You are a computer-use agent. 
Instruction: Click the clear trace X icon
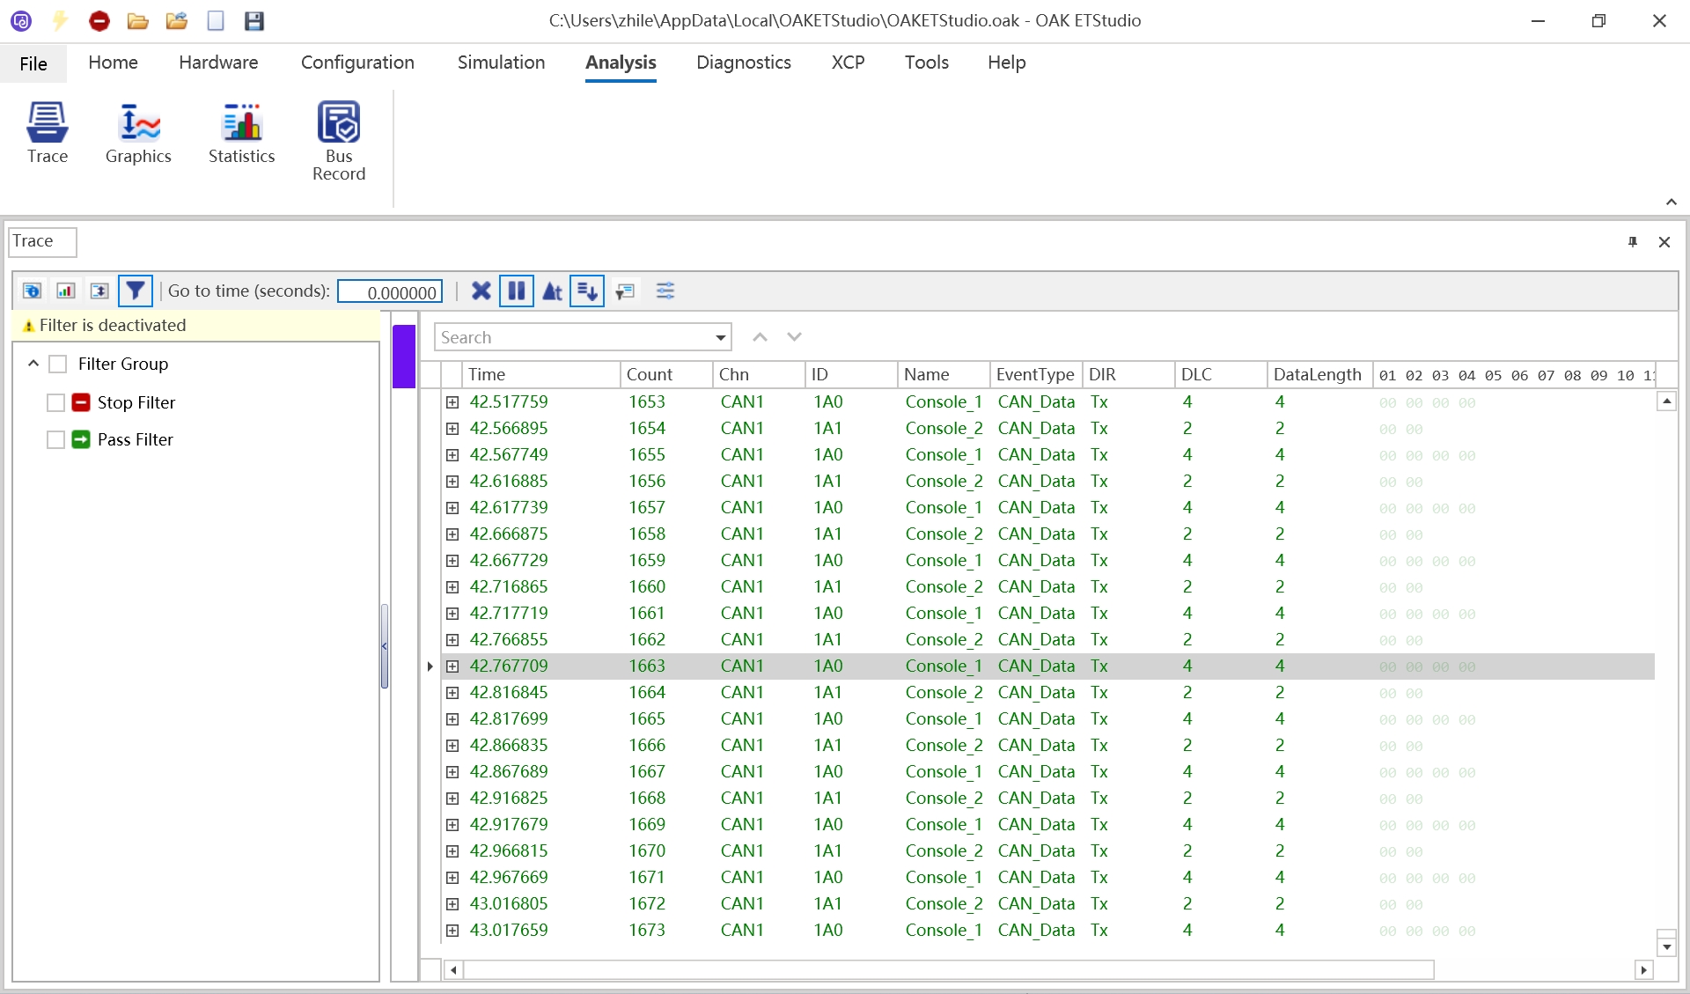pyautogui.click(x=481, y=291)
